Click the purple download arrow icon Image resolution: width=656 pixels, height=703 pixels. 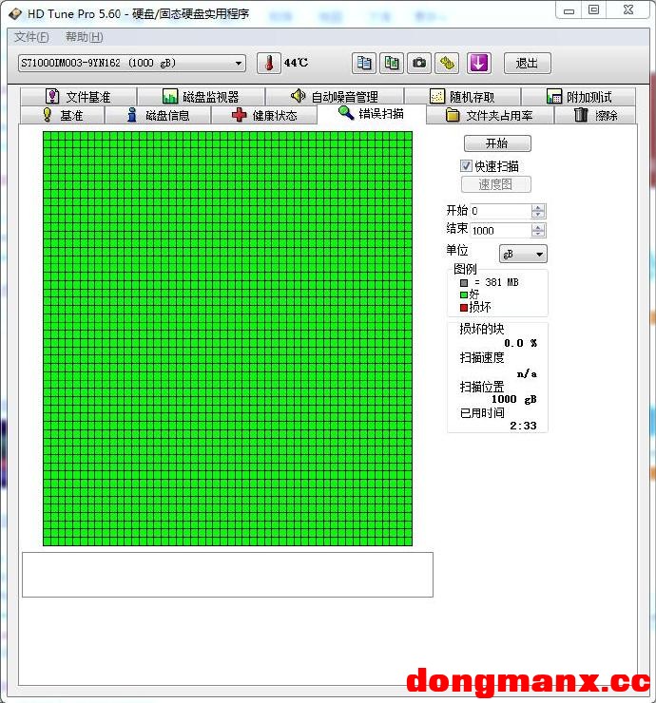[x=478, y=64]
